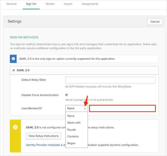Image resolution: width=167 pixels, height=156 pixels.
Task: Uncheck Disable Force Authentication checkbox
Action: (x=67, y=95)
